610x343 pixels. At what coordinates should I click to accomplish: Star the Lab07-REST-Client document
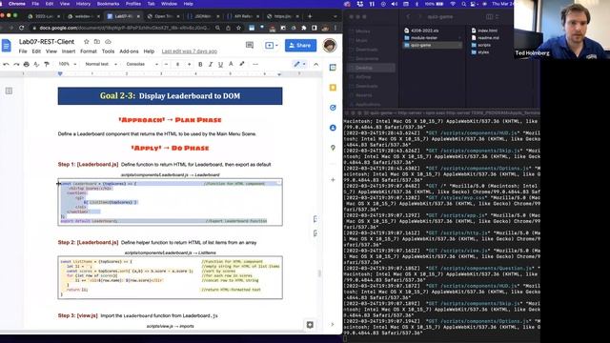tap(87, 42)
